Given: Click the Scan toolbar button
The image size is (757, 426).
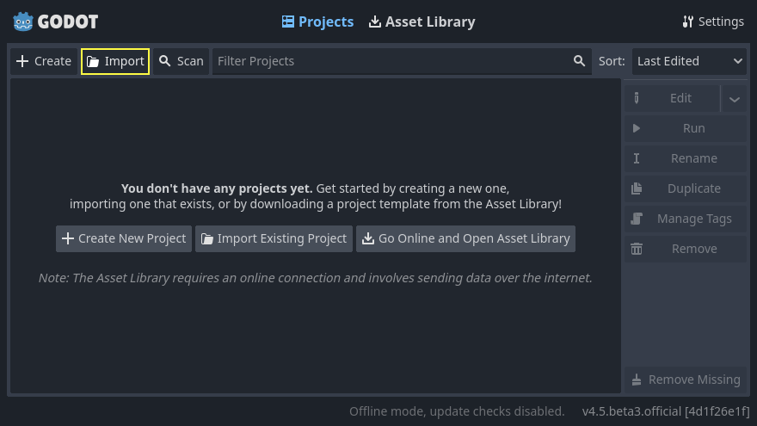Looking at the screenshot, I should 182,61.
